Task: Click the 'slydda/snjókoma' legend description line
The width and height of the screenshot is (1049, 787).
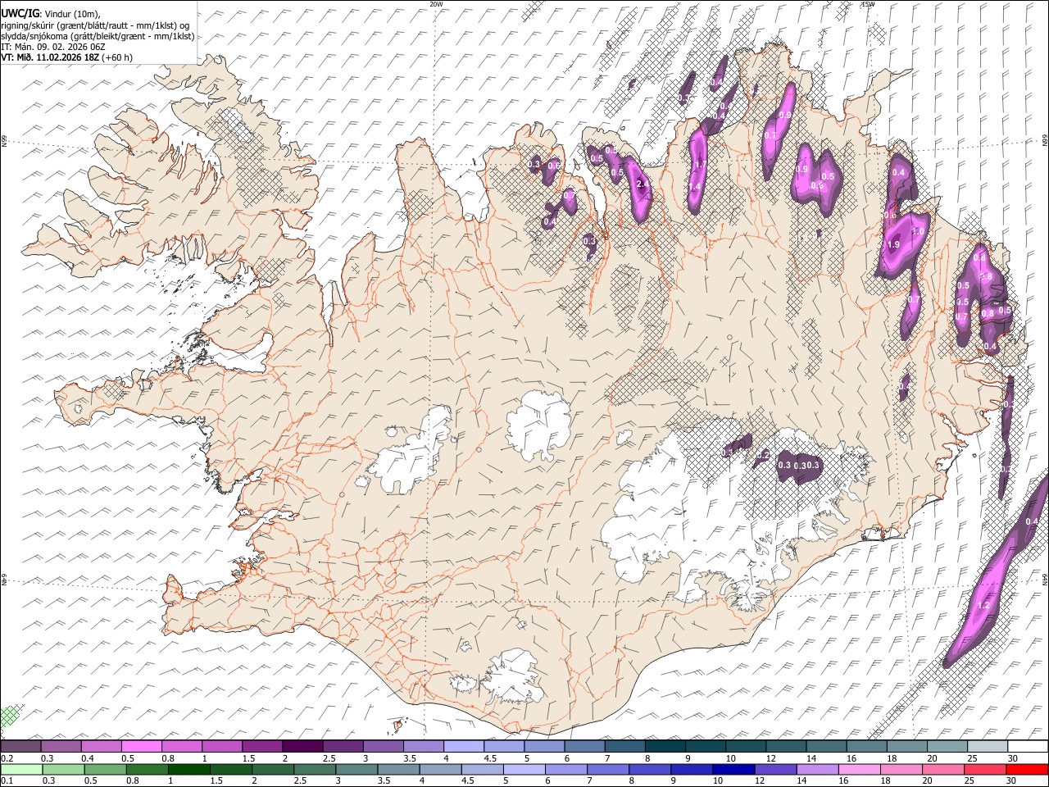Action: 98,36
